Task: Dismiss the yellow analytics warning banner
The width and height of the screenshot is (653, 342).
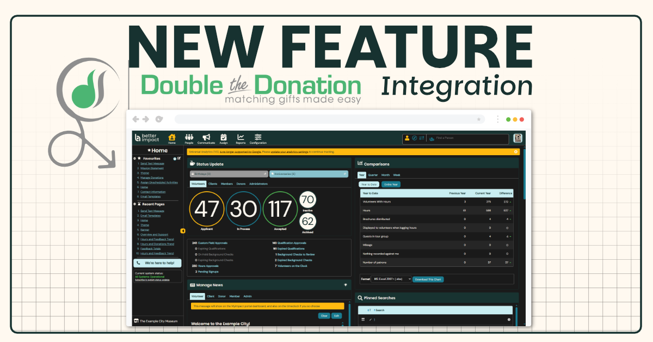Action: tap(516, 152)
